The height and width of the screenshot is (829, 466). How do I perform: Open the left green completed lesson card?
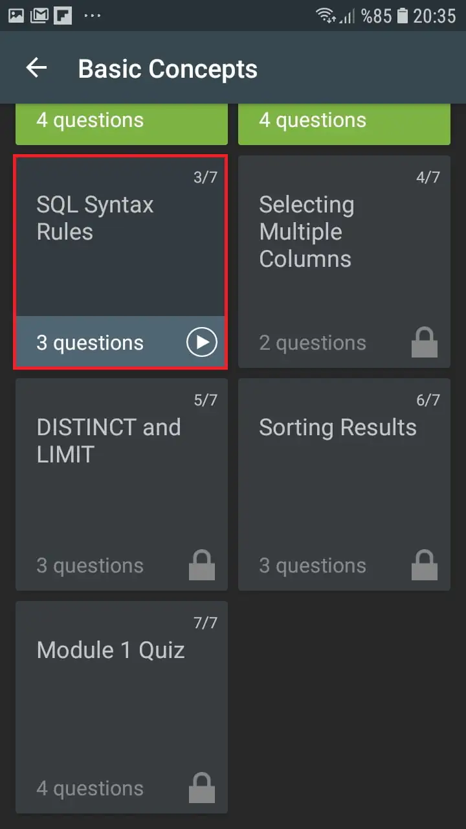pos(121,123)
